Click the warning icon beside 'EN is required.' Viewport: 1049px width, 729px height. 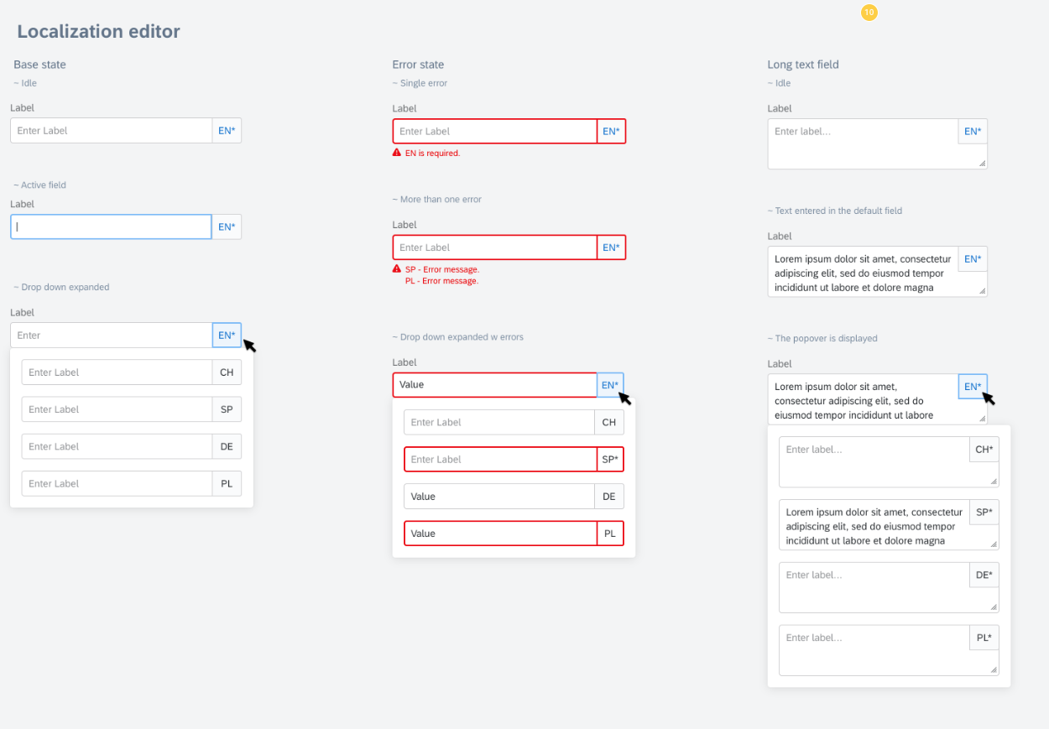click(396, 154)
